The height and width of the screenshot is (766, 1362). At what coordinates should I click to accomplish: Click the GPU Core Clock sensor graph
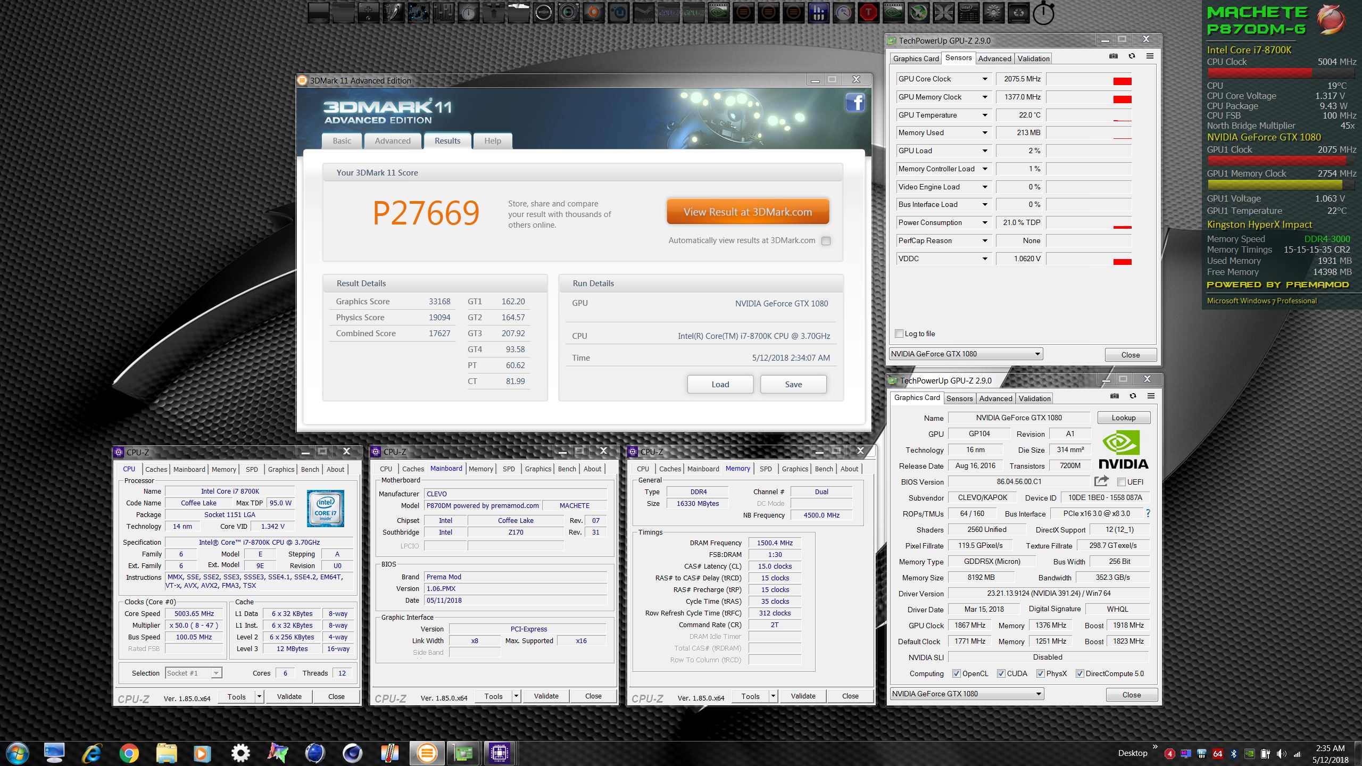(1089, 79)
